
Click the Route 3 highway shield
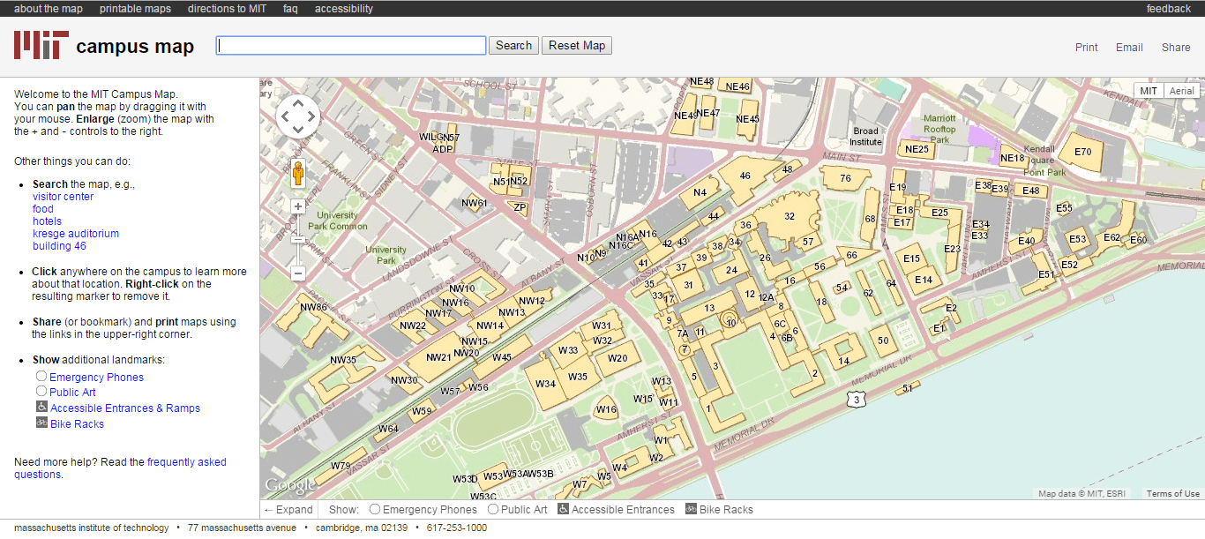(855, 400)
